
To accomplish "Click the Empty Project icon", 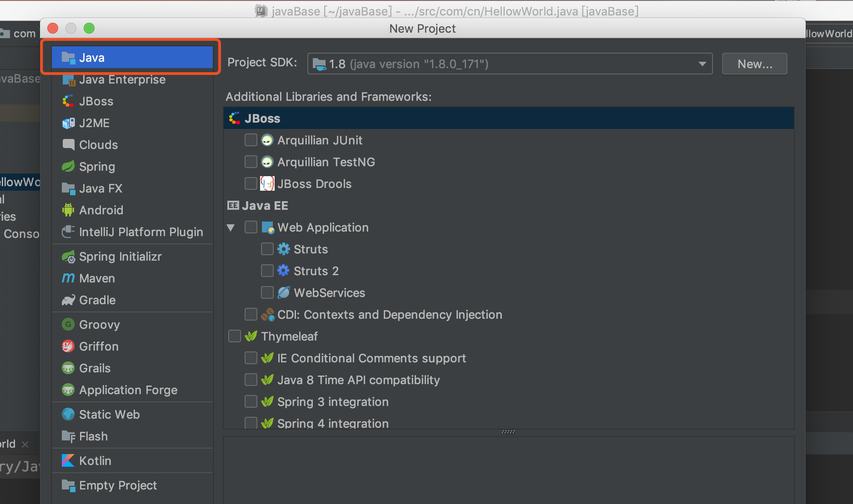I will 68,485.
